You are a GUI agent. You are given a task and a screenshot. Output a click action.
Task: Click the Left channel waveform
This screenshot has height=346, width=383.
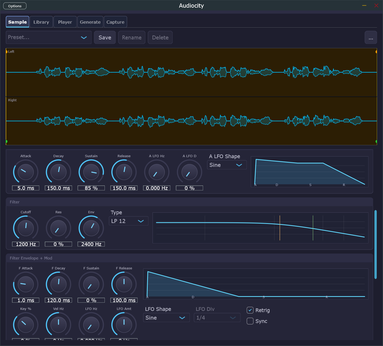coord(191,72)
